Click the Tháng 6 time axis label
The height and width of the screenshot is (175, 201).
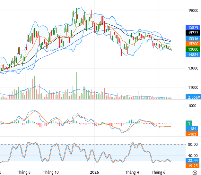(159, 172)
